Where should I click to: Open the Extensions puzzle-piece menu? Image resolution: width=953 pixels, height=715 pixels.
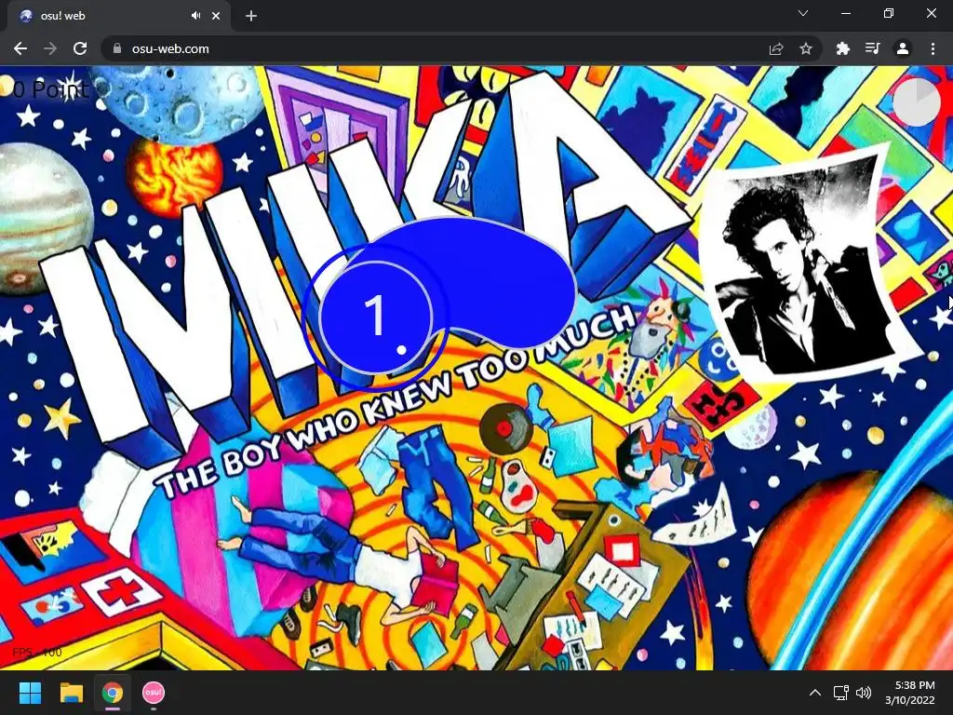click(843, 48)
